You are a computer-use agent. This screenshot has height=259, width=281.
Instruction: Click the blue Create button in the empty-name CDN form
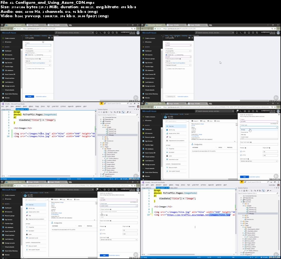[30, 97]
